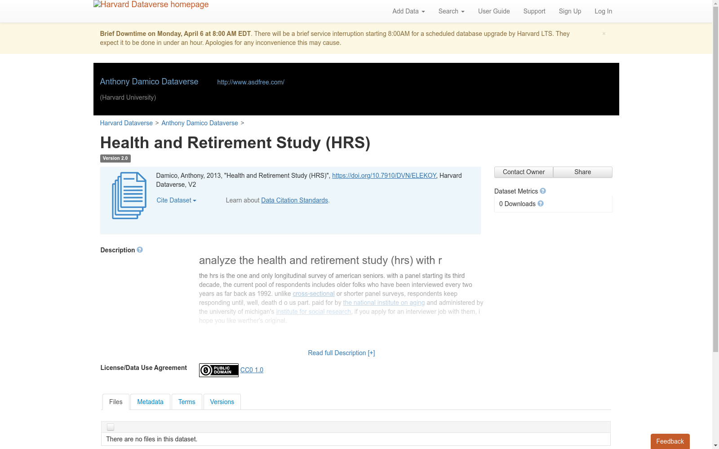719x449 pixels.
Task: Expand the Search dropdown menu
Action: [x=451, y=11]
